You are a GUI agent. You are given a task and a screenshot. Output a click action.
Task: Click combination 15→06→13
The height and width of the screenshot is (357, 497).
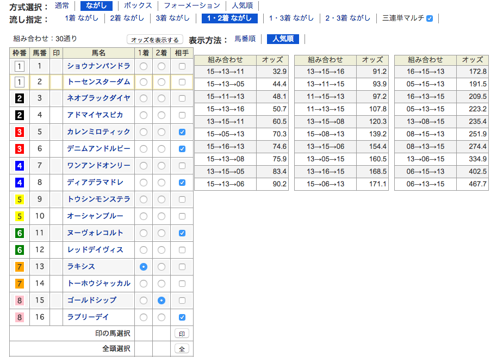(326, 184)
